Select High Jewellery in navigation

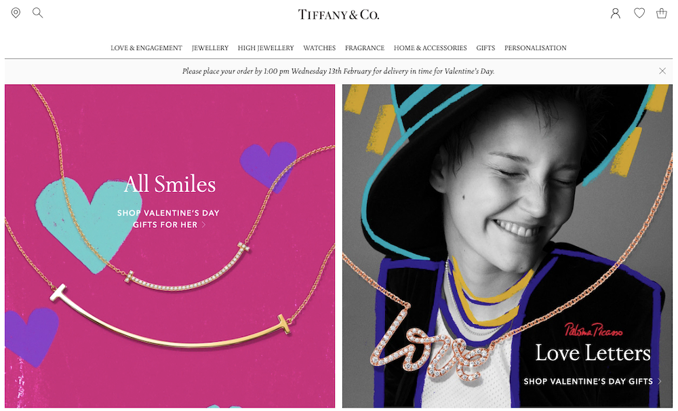(266, 48)
